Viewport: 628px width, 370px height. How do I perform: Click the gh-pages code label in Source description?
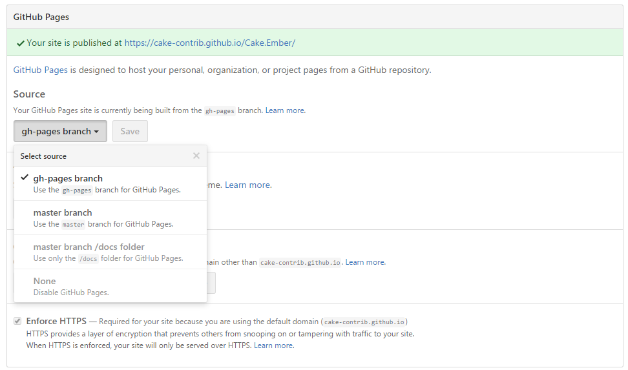(220, 111)
